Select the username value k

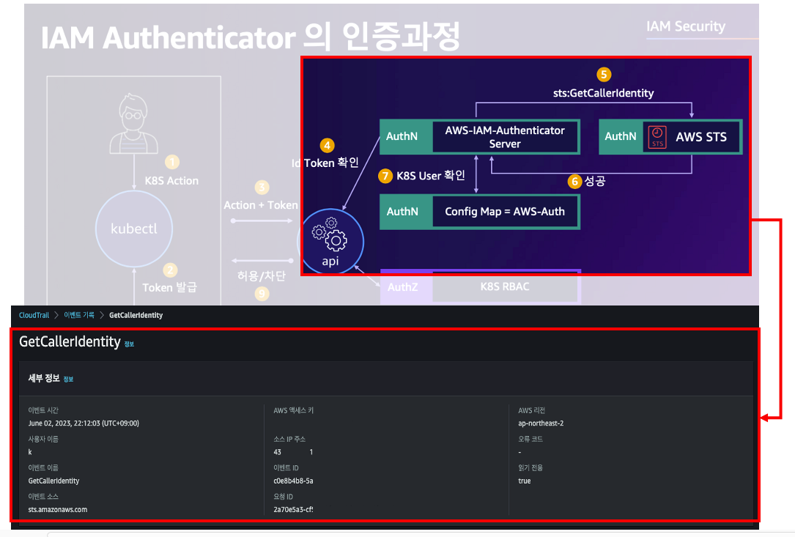[31, 452]
